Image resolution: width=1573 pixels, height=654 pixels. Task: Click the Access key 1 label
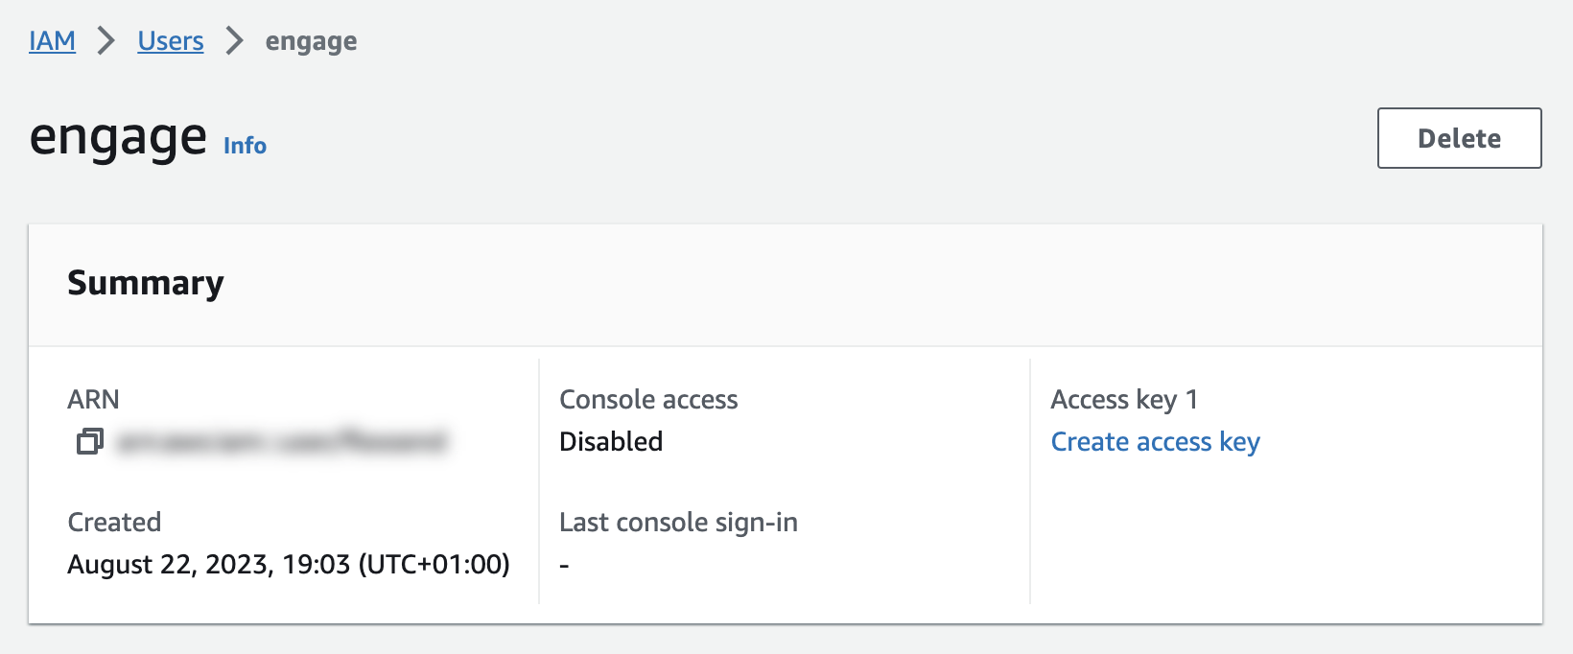1124,400
